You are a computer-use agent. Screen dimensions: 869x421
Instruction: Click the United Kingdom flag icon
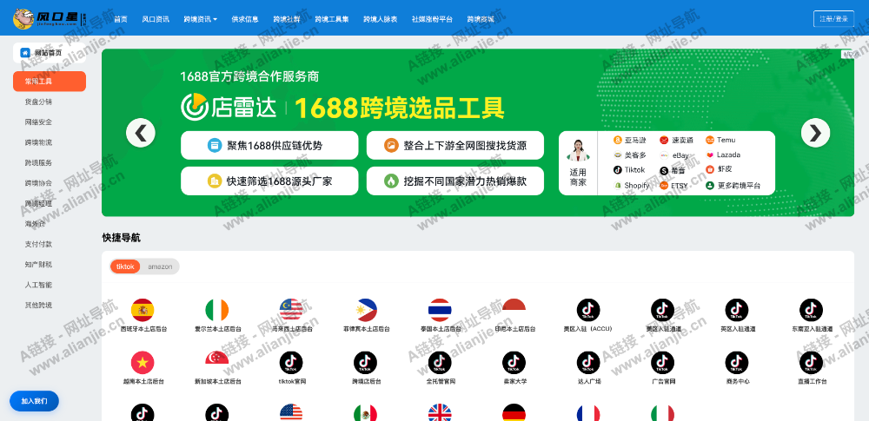[x=440, y=412]
